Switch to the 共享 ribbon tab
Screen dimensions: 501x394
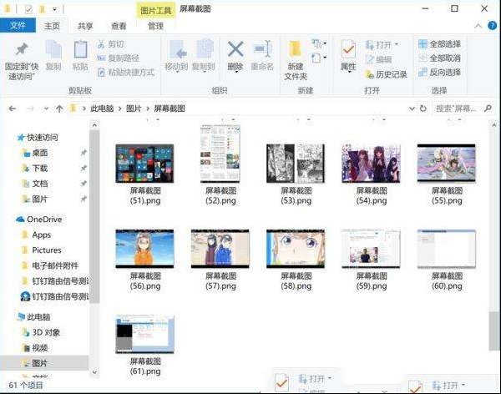[85, 26]
